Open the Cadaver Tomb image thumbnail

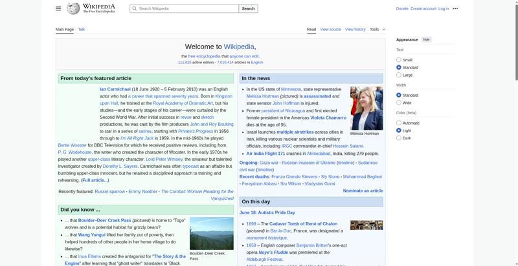click(x=366, y=225)
